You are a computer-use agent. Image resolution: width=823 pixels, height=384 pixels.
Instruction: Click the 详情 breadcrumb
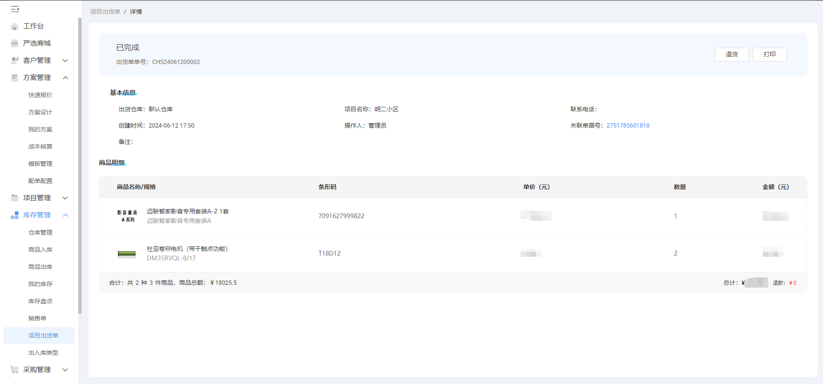pos(136,12)
